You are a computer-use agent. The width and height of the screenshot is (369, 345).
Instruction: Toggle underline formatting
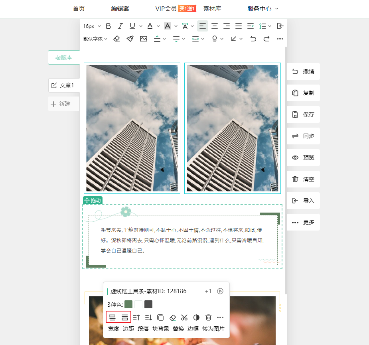point(132,26)
